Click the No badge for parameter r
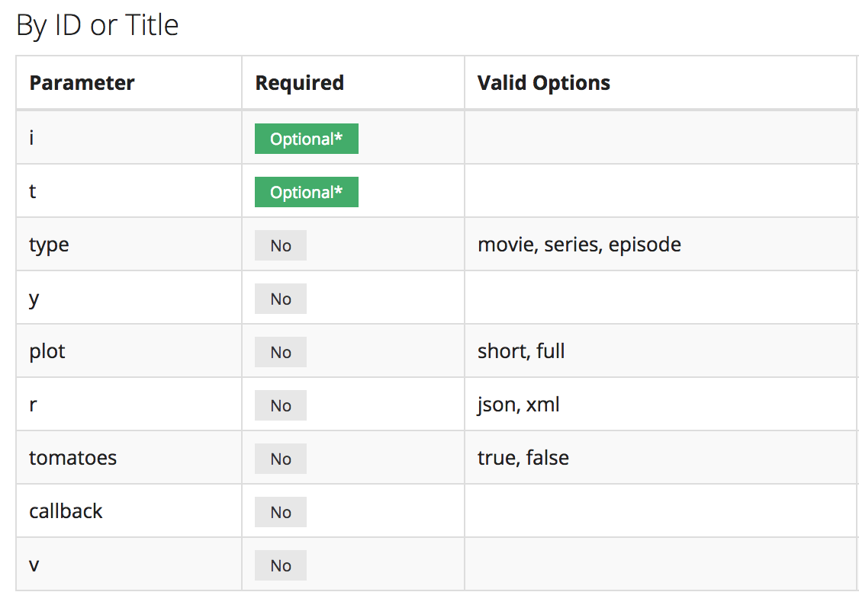 click(x=281, y=406)
